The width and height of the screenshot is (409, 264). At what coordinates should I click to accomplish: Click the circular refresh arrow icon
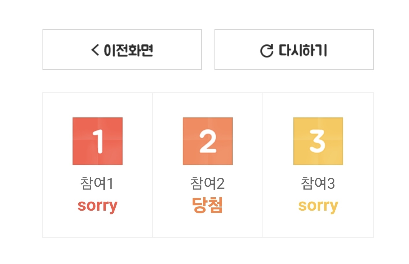coord(267,51)
